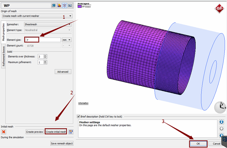Viewport: 227px width, 148px height.
Task: Click the sf logo in viewport corner
Action: coord(219,8)
